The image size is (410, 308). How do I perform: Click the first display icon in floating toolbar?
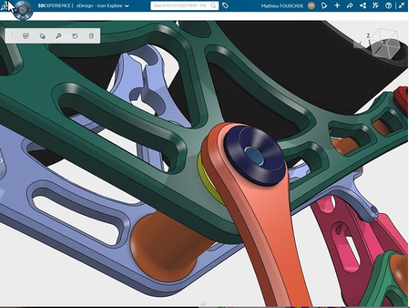click(26, 36)
